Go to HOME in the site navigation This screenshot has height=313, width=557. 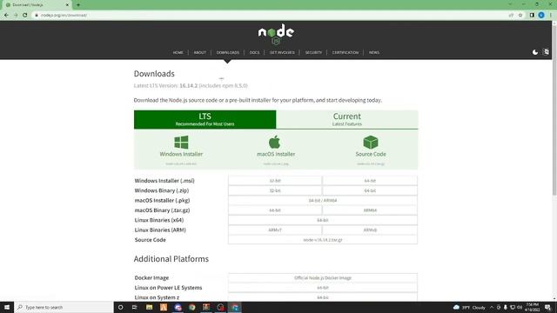(x=178, y=52)
